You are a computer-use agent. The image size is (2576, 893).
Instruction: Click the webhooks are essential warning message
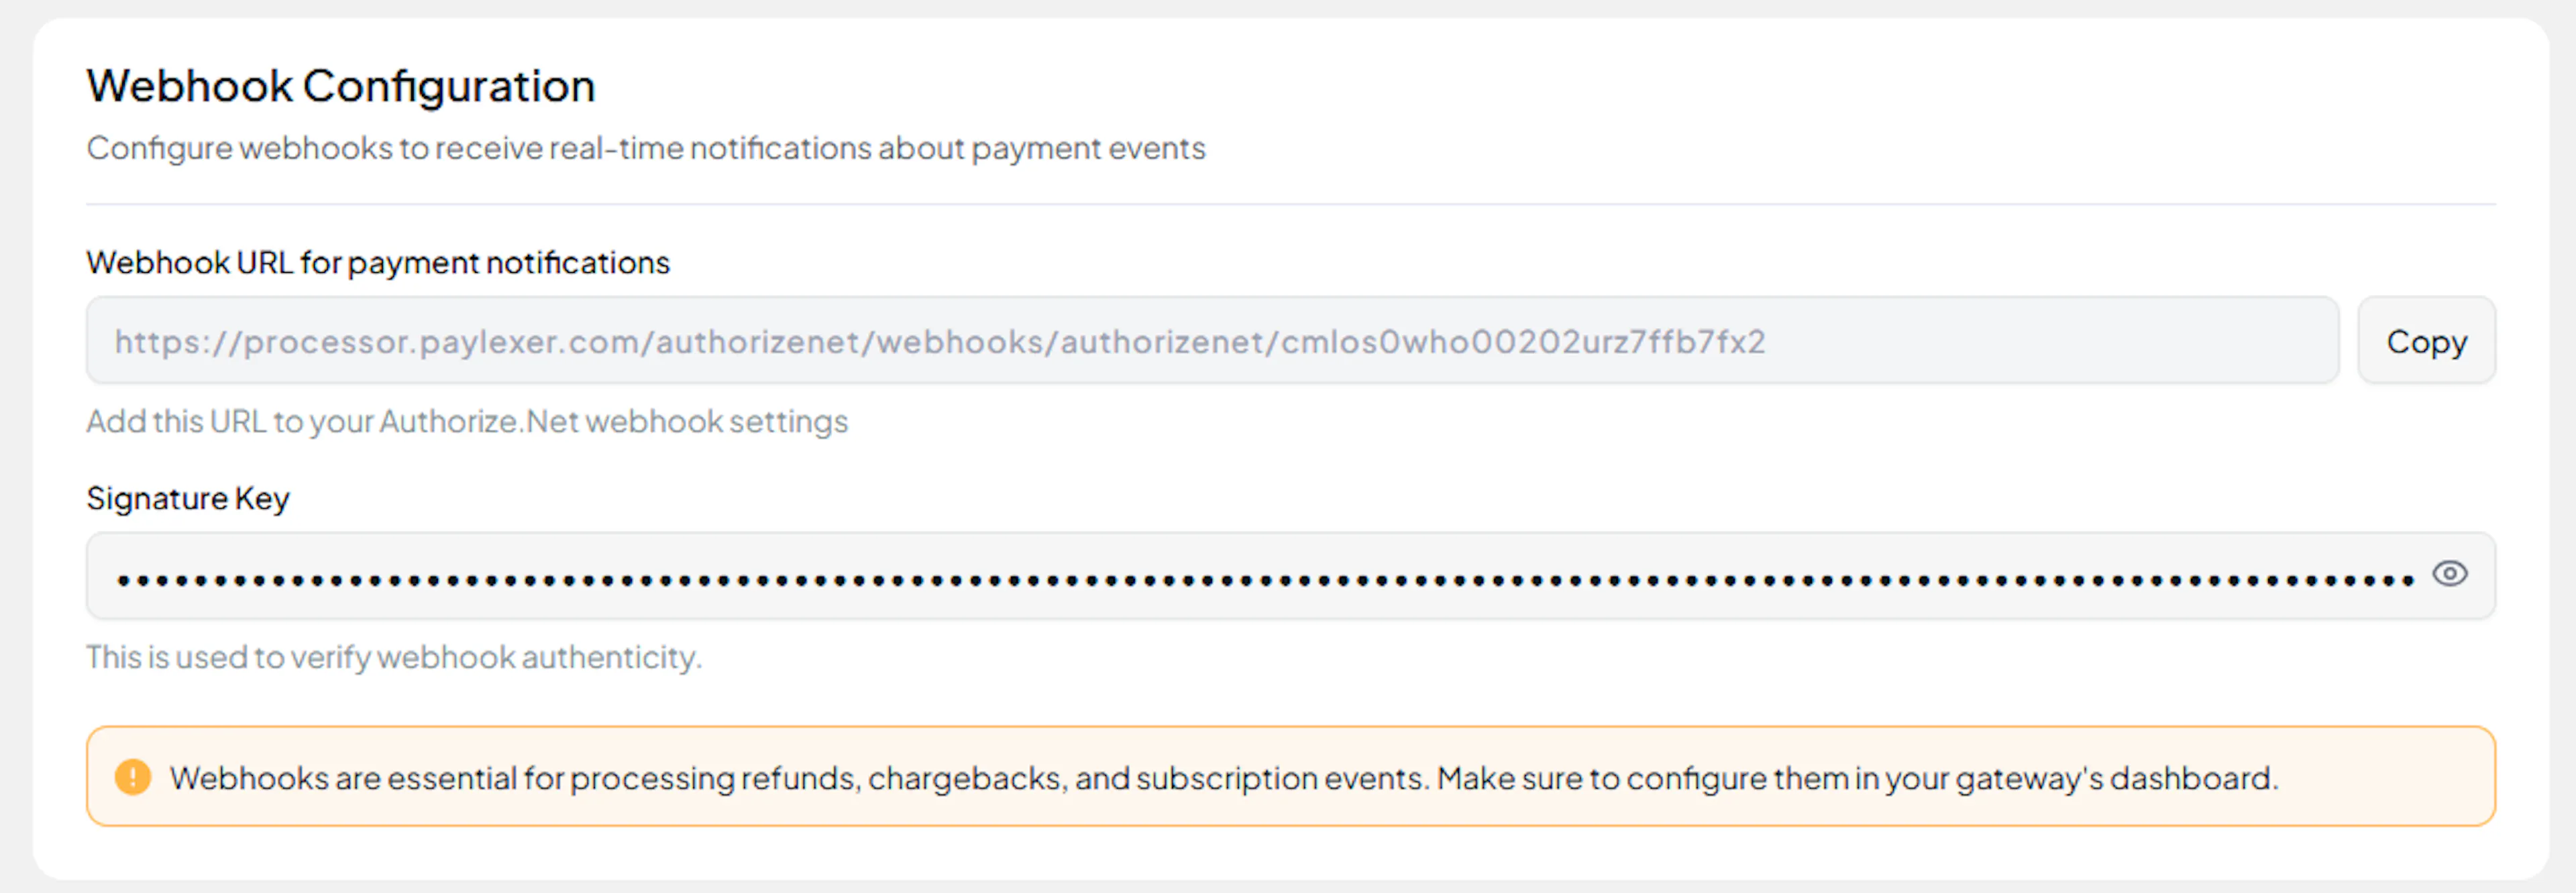[x=1222, y=778]
